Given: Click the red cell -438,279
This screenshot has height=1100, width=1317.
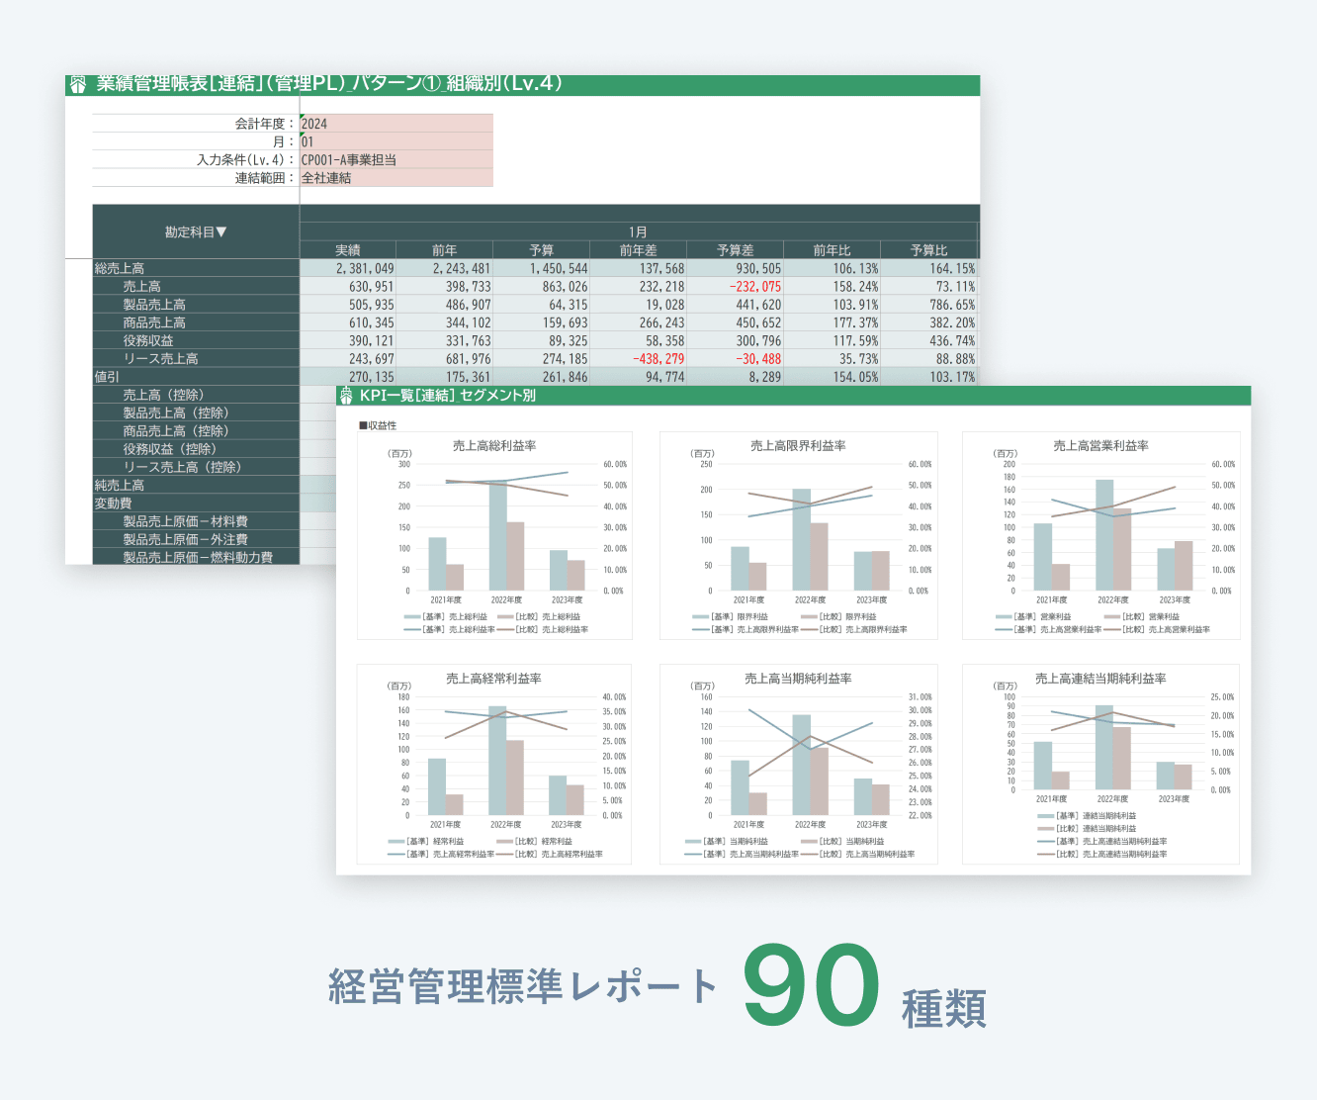Looking at the screenshot, I should click(639, 359).
